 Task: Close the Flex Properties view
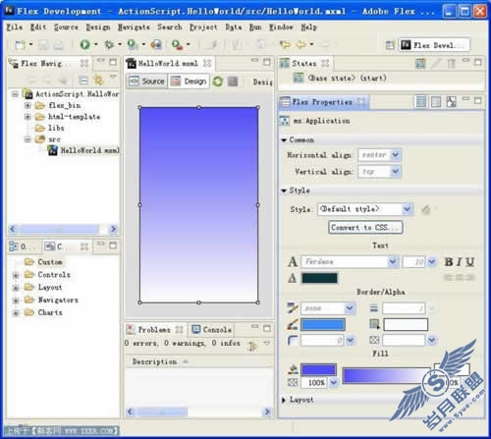361,102
